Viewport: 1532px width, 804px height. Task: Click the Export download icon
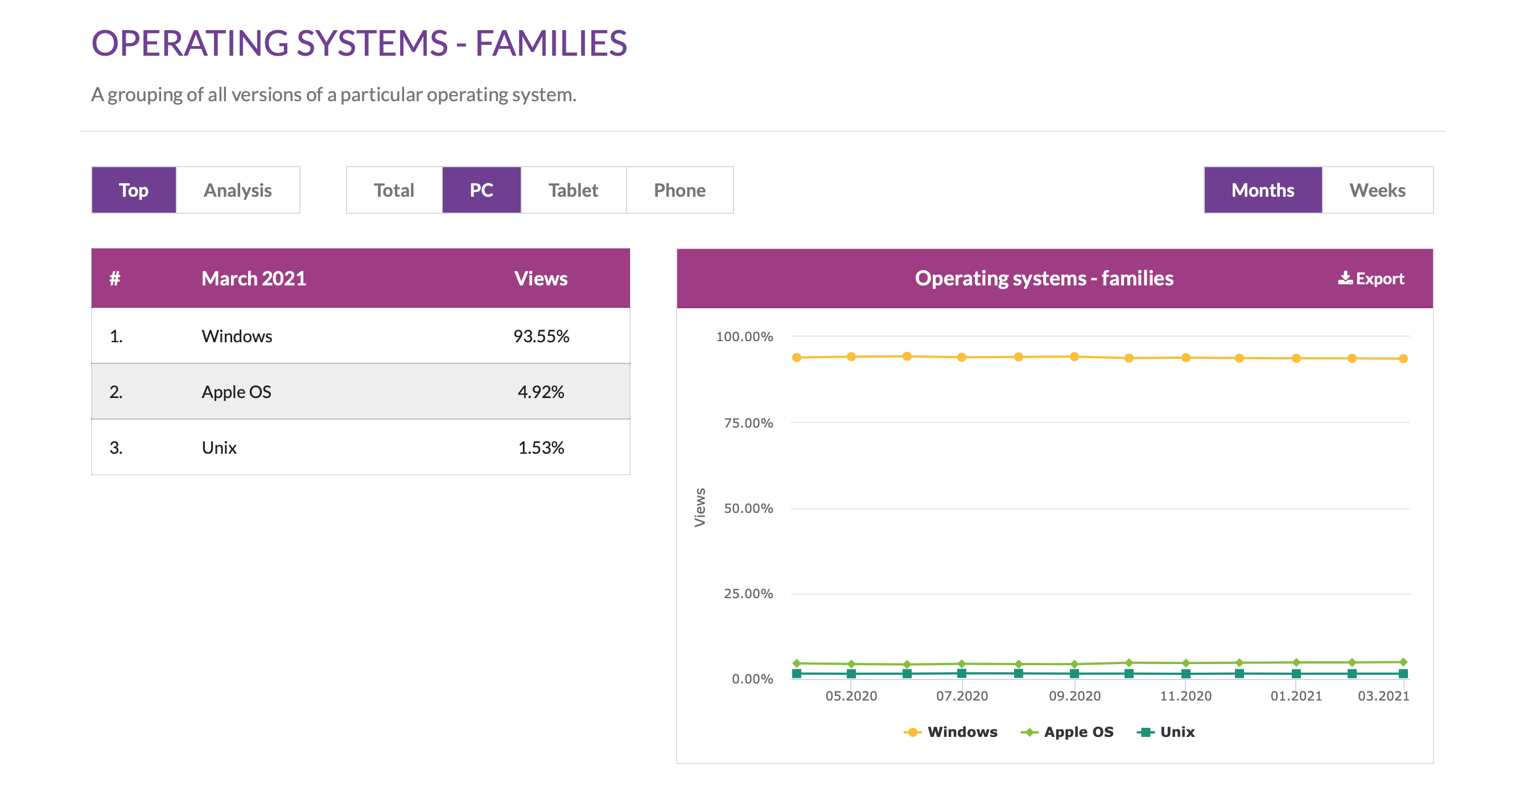(x=1345, y=278)
